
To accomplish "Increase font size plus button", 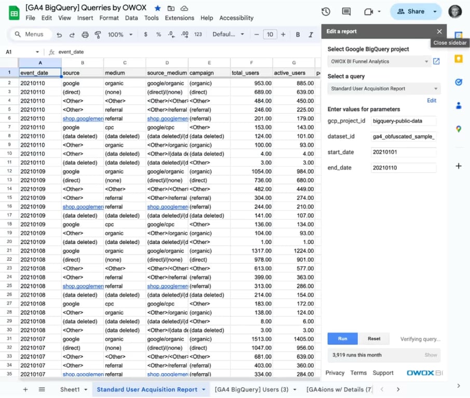I will (283, 34).
